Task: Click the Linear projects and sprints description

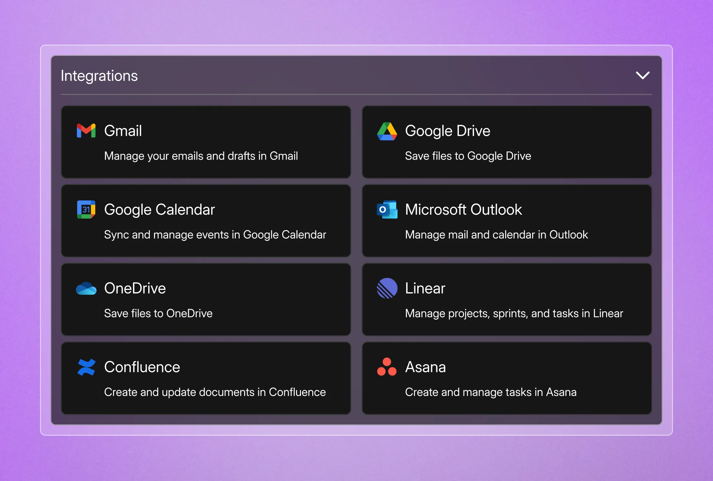Action: pos(514,313)
